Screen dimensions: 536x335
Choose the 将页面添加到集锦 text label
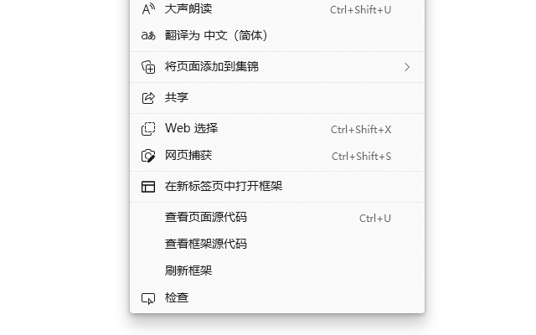point(212,67)
